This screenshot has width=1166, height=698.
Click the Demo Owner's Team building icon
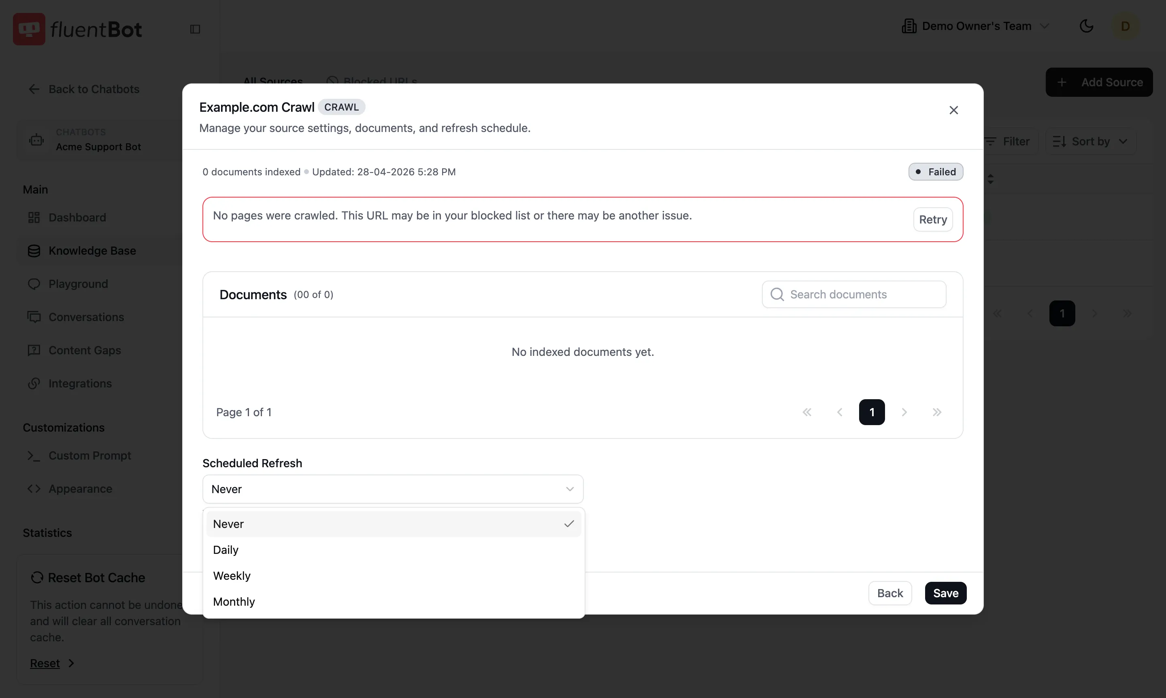pyautogui.click(x=909, y=26)
